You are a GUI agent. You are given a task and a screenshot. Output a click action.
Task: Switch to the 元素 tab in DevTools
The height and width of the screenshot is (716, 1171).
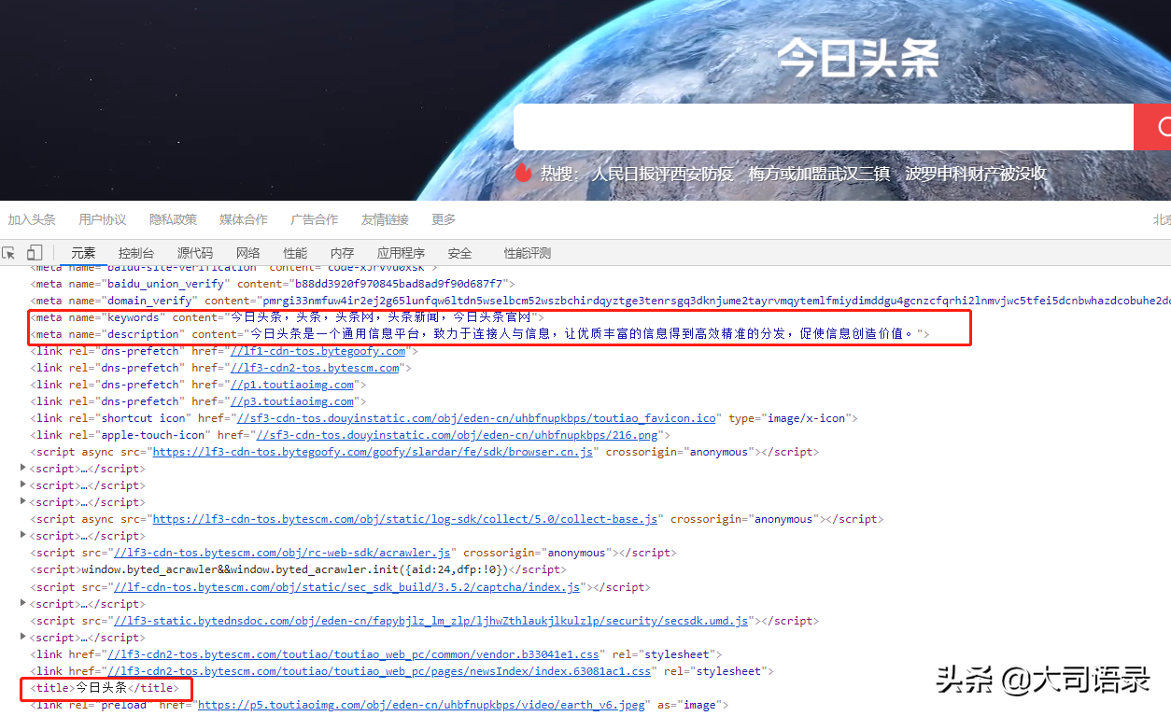[83, 253]
